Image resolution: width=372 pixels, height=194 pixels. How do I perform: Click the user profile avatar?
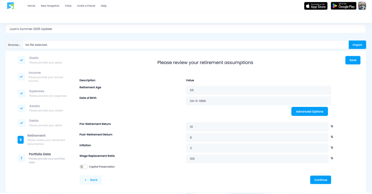[362, 6]
